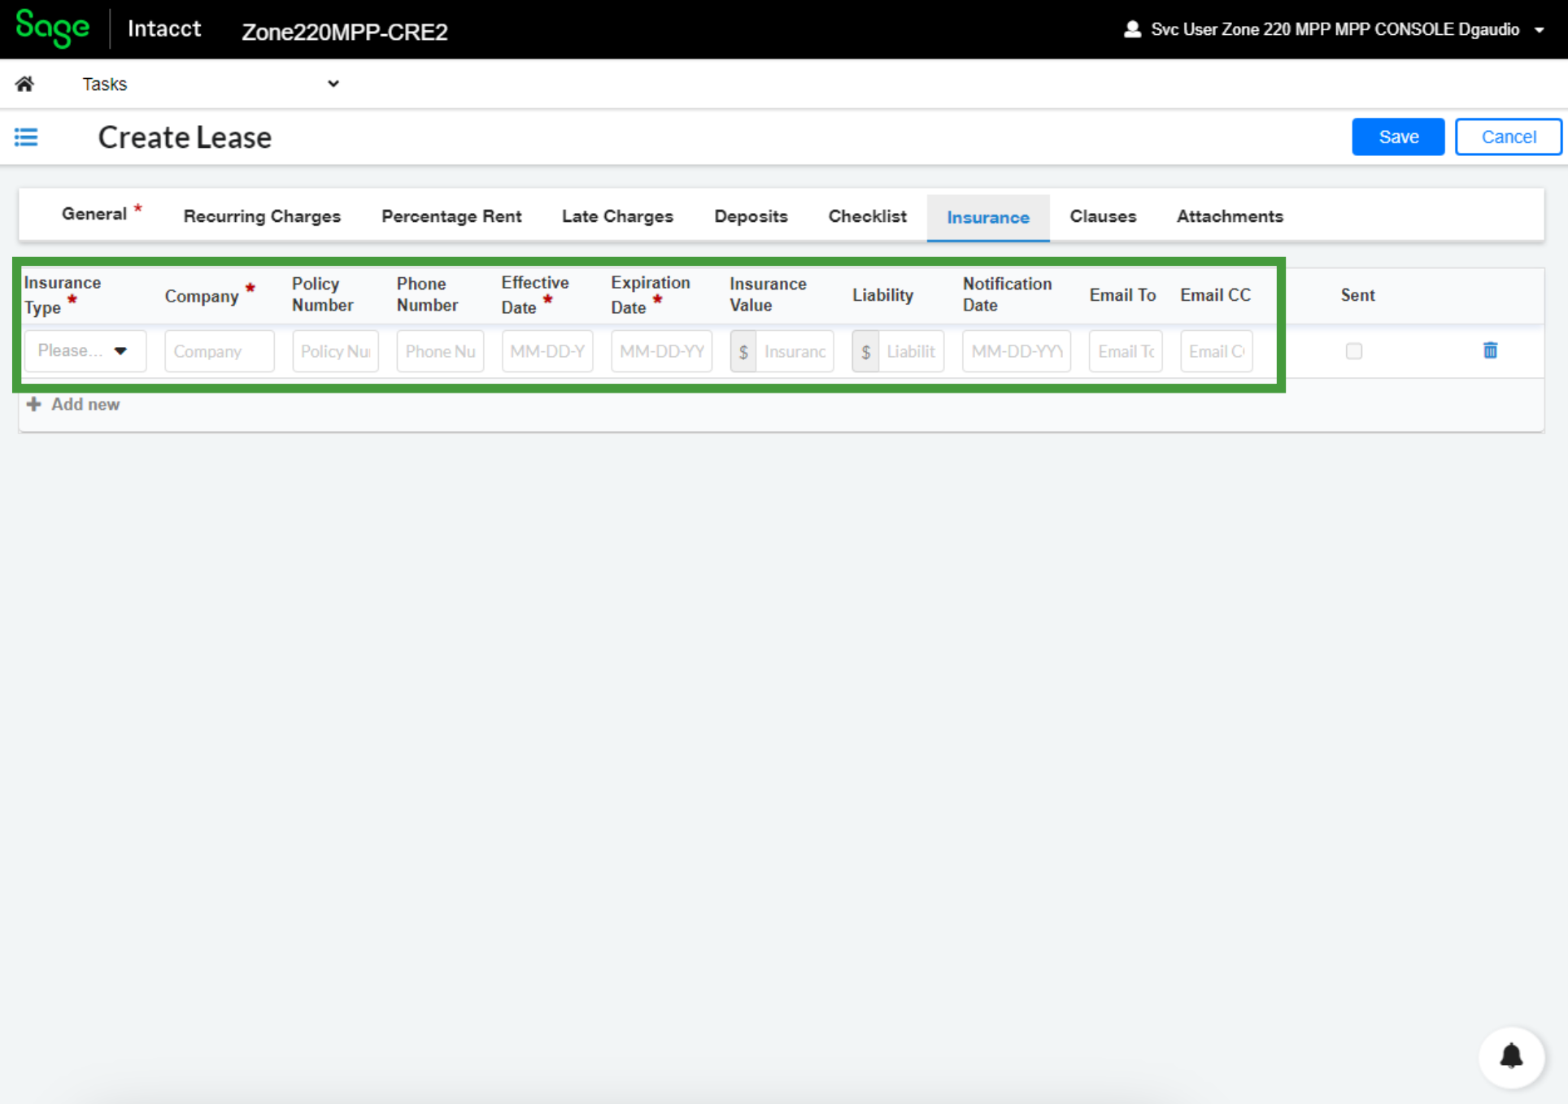This screenshot has width=1568, height=1104.
Task: Focus the Email CC field
Action: [x=1217, y=351]
